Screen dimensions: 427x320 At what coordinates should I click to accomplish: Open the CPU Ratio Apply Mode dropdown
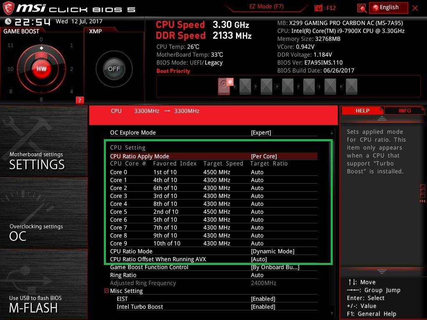click(264, 156)
